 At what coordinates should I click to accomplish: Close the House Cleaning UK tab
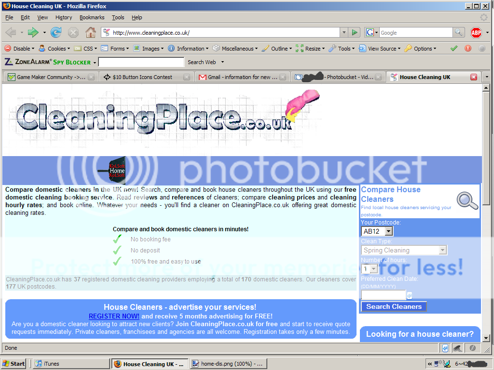(x=474, y=77)
